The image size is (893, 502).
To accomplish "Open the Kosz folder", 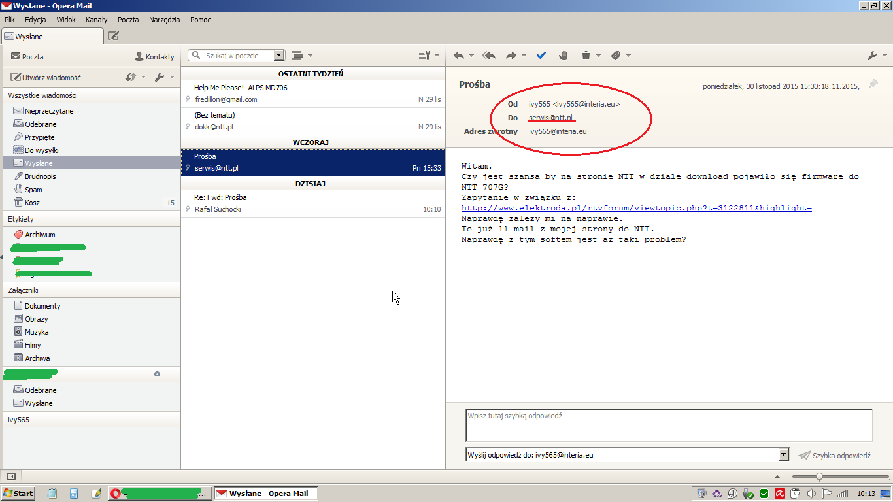I will pos(92,203).
